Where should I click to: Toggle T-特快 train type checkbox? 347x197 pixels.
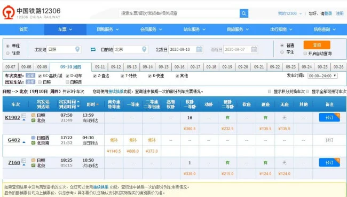click(122, 76)
